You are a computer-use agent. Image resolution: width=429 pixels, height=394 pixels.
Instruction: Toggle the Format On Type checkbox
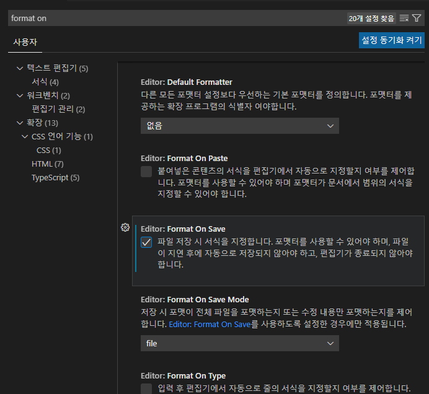point(146,388)
